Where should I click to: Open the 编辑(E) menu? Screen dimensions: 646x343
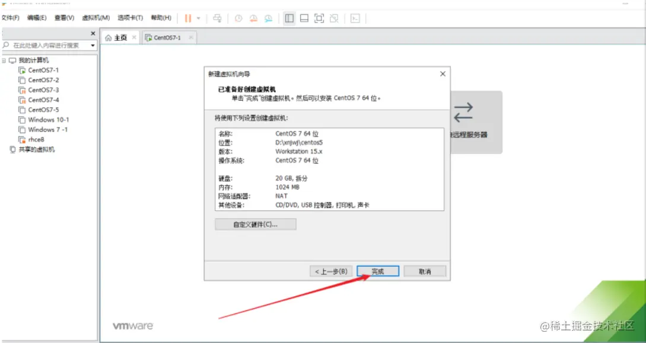pos(37,18)
